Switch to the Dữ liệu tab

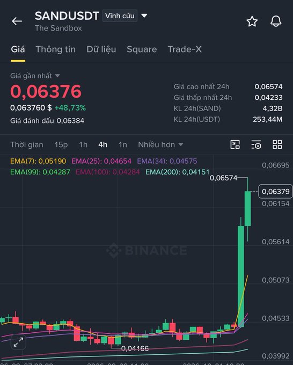click(101, 49)
